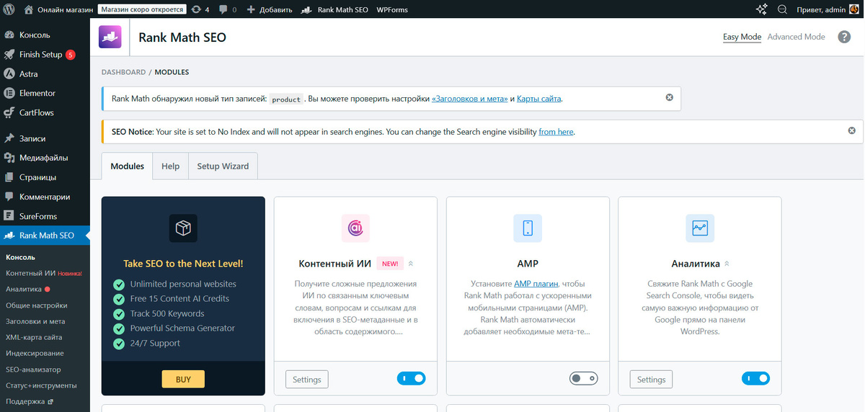
Task: Click the Записи pin icon
Action: click(x=9, y=138)
